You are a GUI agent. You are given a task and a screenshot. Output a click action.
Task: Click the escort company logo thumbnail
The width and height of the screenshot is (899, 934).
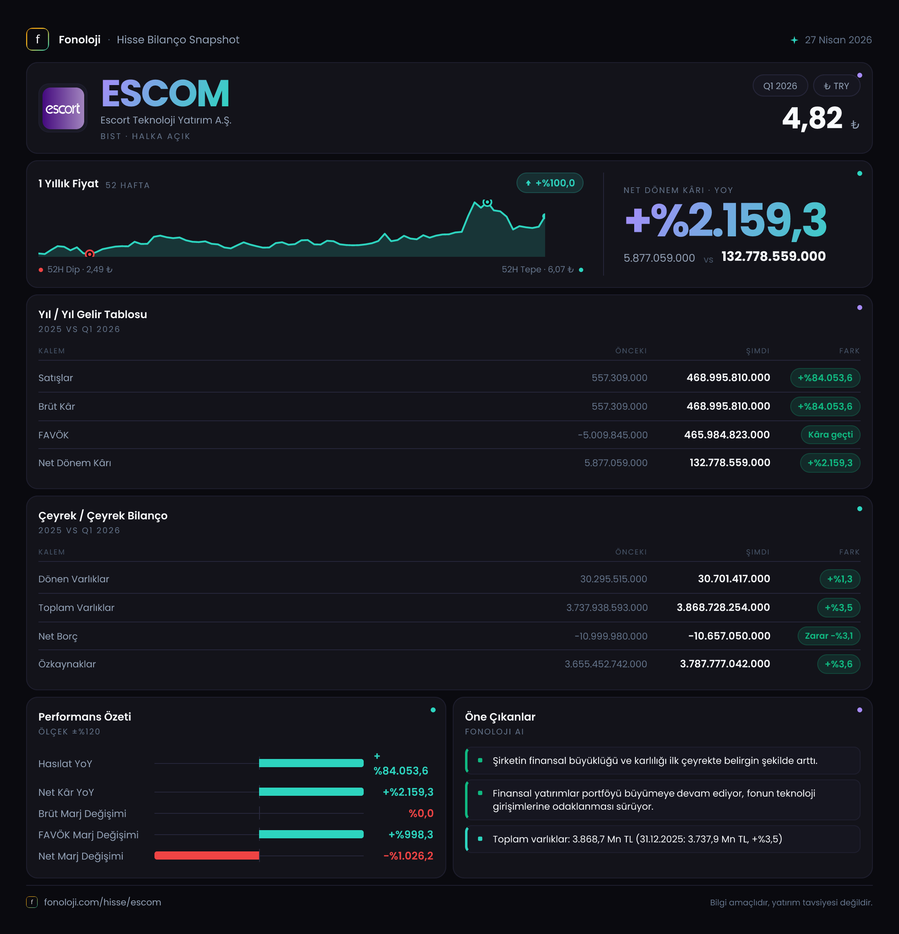(x=63, y=108)
